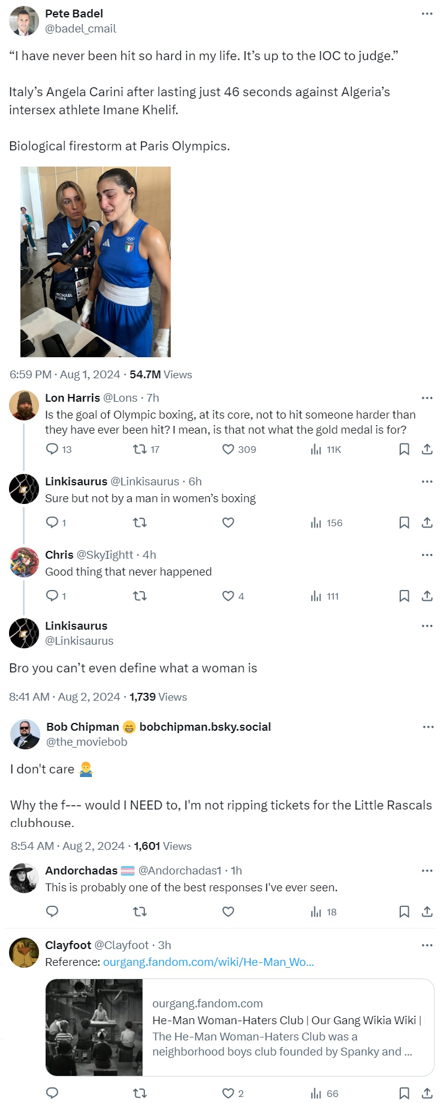Viewport: 443px width, 1103px height.
Task: Enlarge the boxer interview photo
Action: (x=96, y=262)
